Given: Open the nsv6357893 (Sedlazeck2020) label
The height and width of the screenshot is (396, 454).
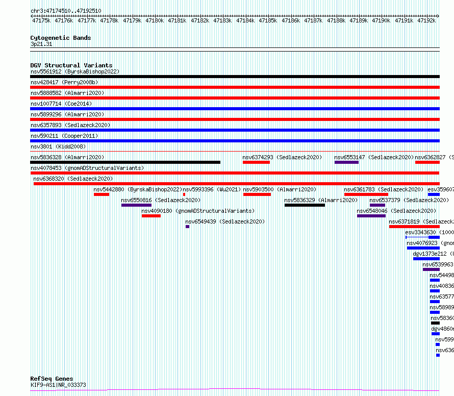Looking at the screenshot, I should point(70,125).
